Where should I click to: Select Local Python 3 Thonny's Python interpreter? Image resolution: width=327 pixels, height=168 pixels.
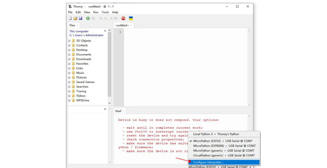pyautogui.click(x=224, y=134)
